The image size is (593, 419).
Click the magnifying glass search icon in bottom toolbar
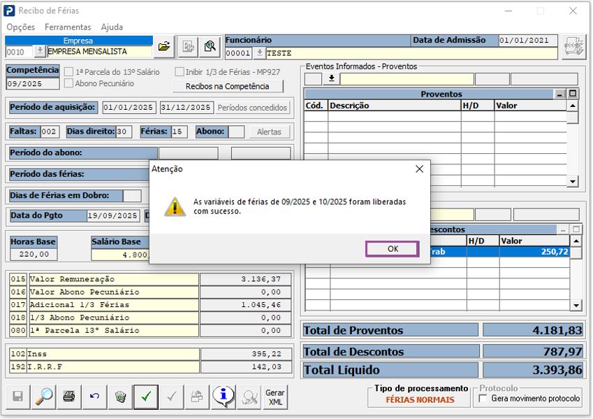pos(43,397)
